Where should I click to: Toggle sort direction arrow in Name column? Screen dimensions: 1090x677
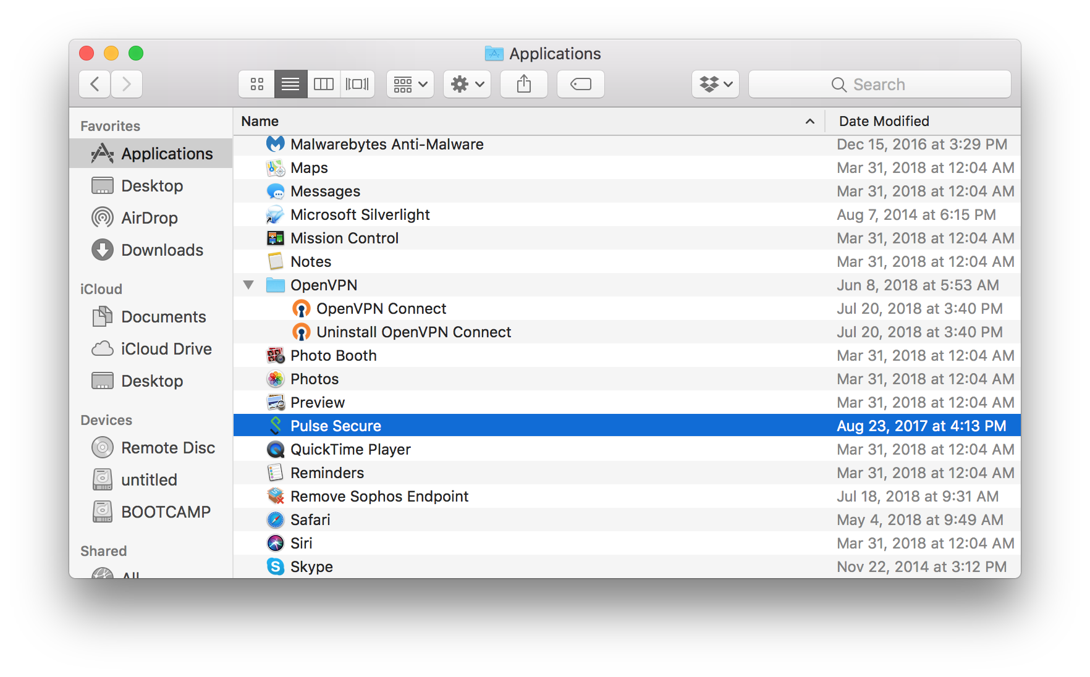[809, 122]
